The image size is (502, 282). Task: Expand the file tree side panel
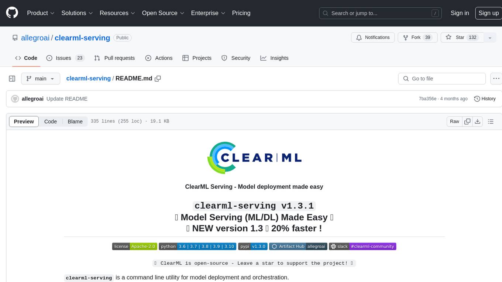click(12, 79)
